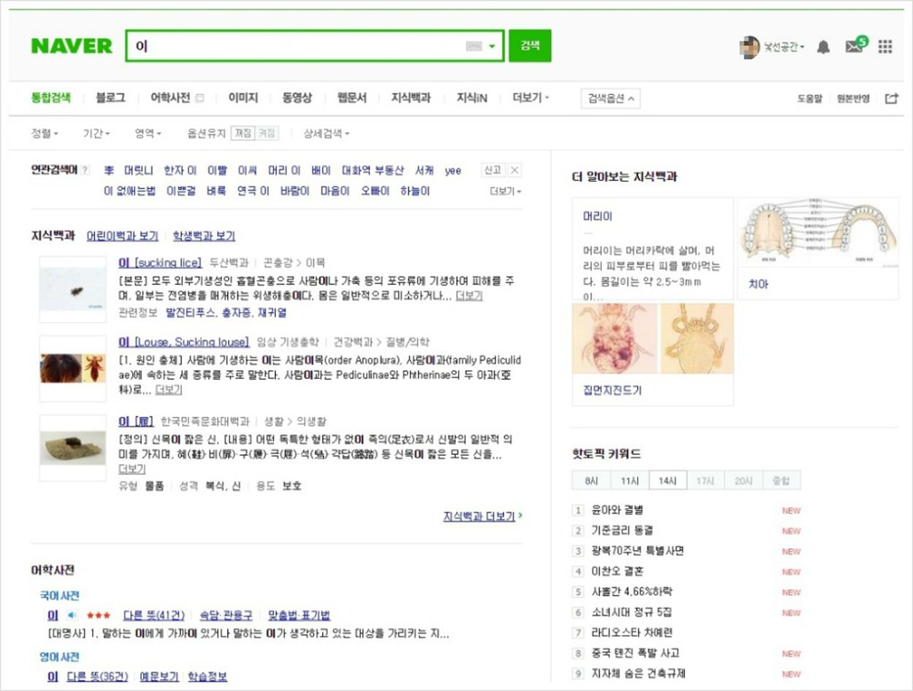Click the user profile avatar
Viewport: 913px width, 691px height.
click(749, 47)
